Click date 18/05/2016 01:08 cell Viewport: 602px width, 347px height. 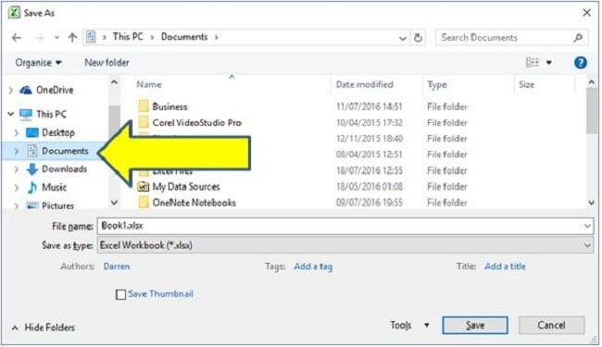[370, 187]
